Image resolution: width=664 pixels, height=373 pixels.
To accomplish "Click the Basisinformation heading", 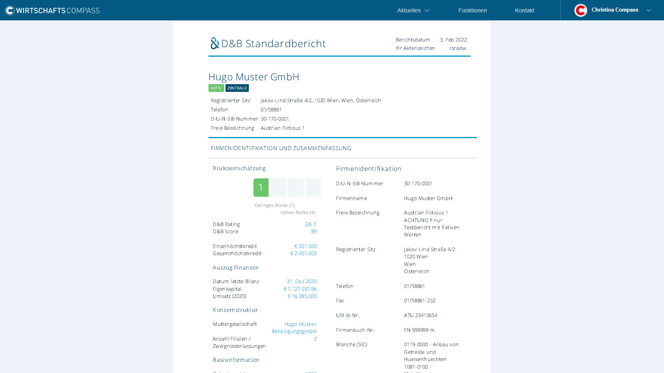I will click(x=236, y=360).
